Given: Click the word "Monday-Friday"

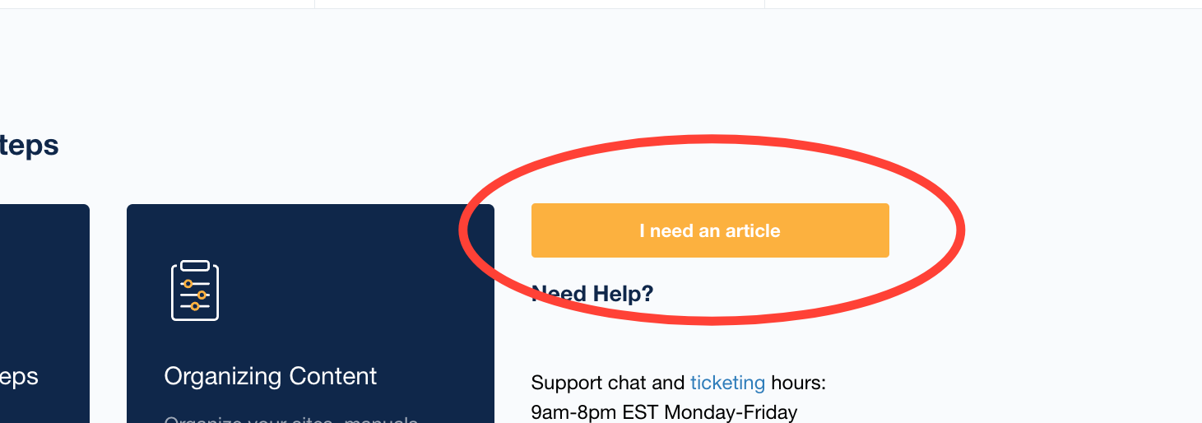Looking at the screenshot, I should (731, 411).
